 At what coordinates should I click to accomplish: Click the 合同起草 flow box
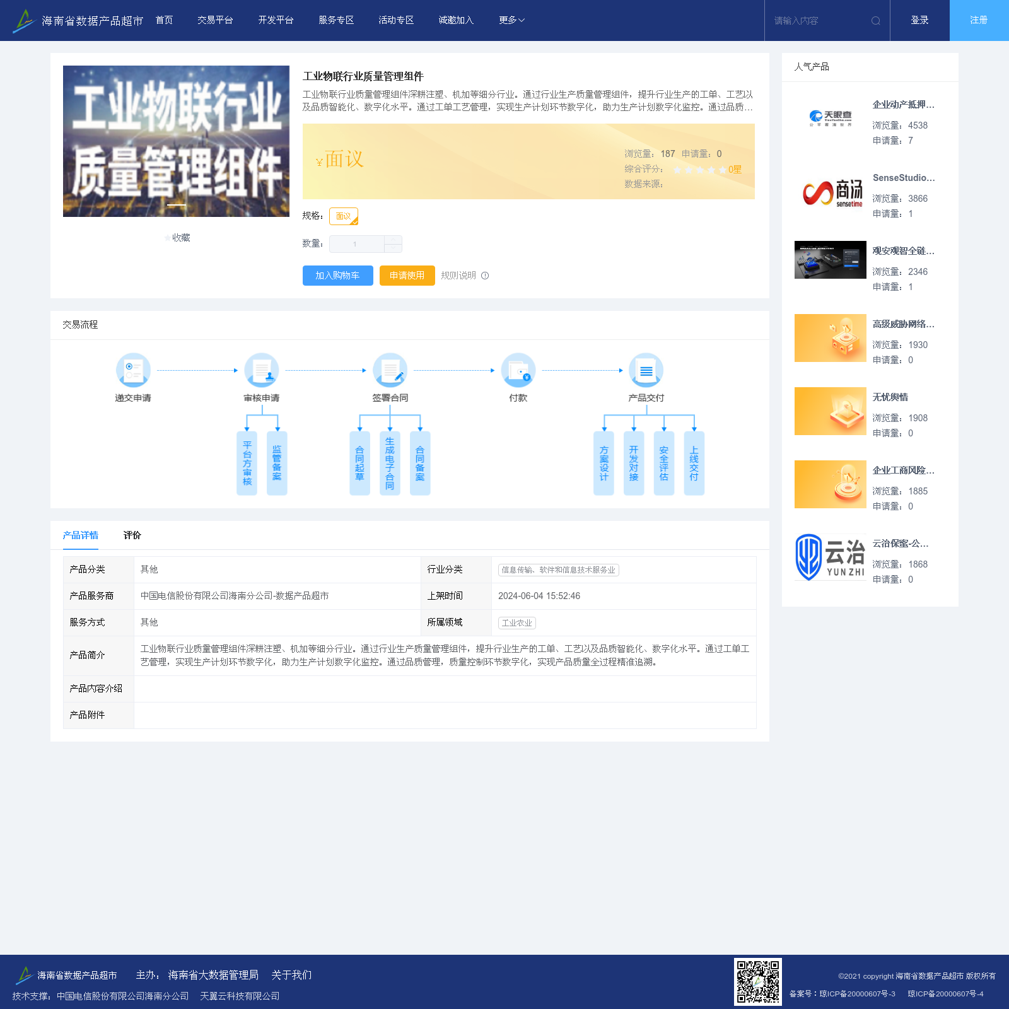359,464
